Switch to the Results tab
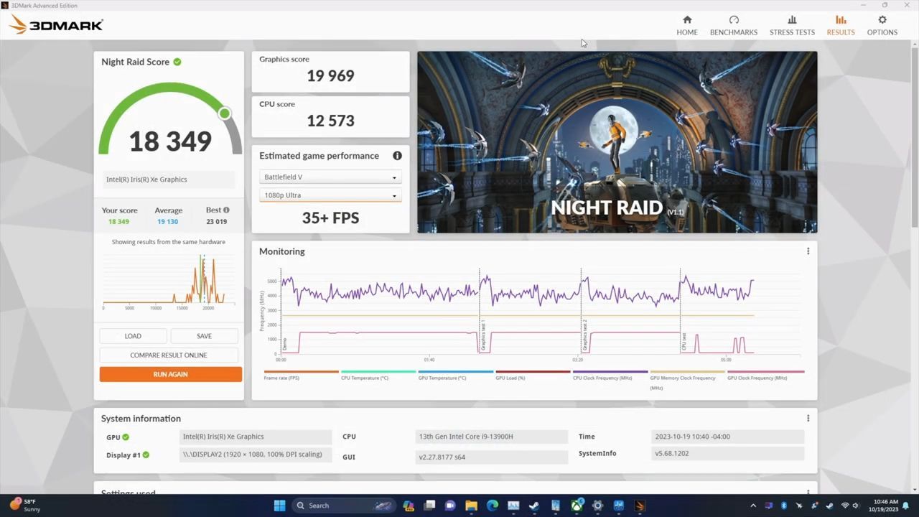The height and width of the screenshot is (517, 919). tap(840, 25)
